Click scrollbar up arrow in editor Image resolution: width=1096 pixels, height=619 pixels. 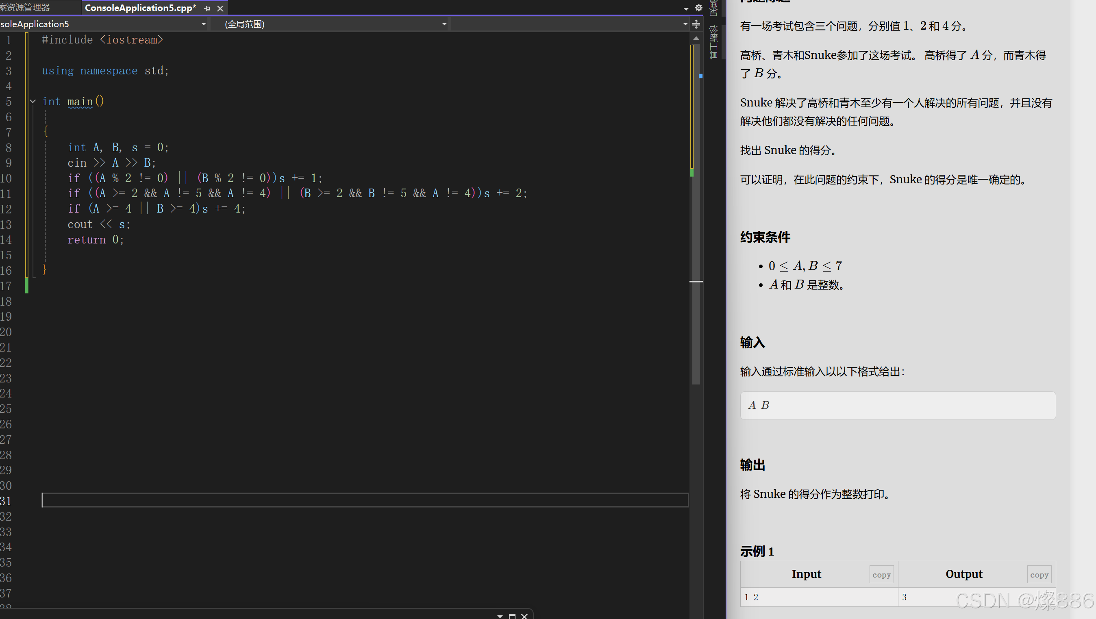696,38
